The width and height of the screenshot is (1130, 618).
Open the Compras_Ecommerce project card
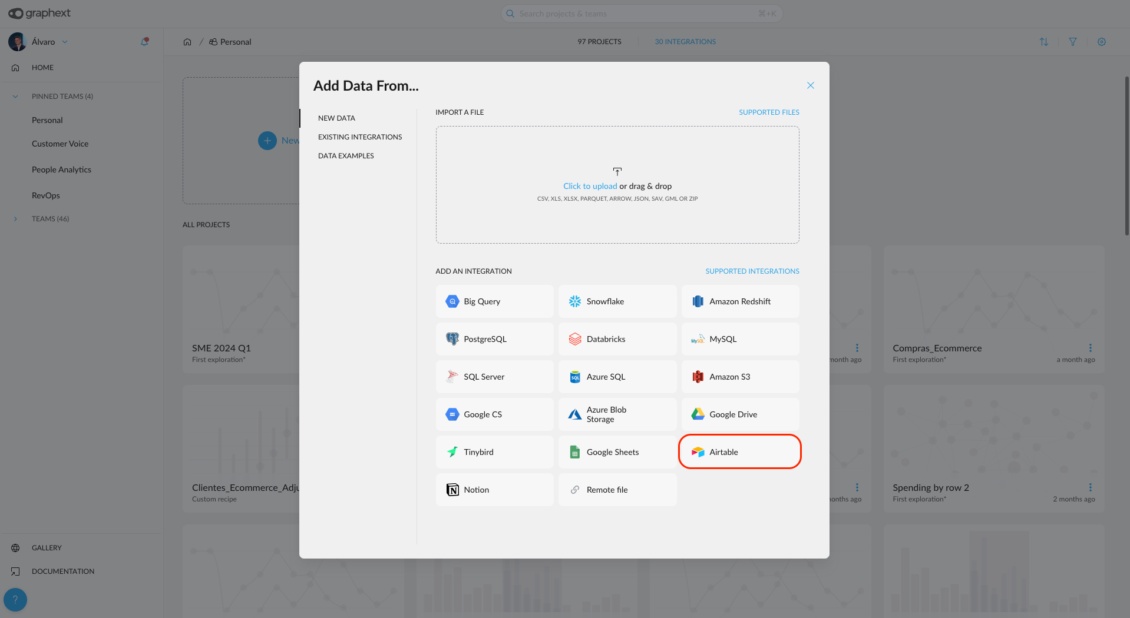[x=994, y=309]
